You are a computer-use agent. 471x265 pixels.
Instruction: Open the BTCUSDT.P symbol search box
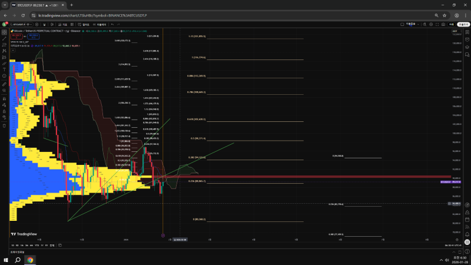coord(18,24)
